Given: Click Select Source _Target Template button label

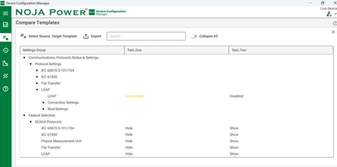Looking at the screenshot, I should [x=53, y=36].
